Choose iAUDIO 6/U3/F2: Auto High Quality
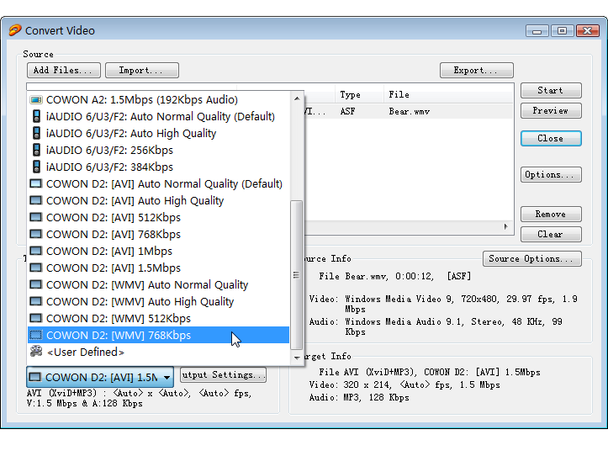 (x=159, y=133)
